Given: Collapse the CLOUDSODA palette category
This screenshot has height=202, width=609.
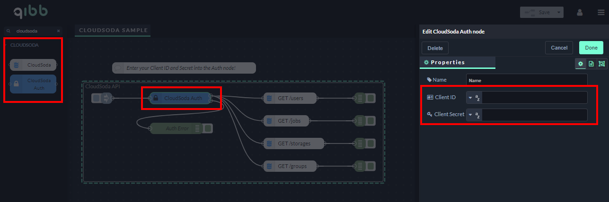Looking at the screenshot, I should 25,45.
